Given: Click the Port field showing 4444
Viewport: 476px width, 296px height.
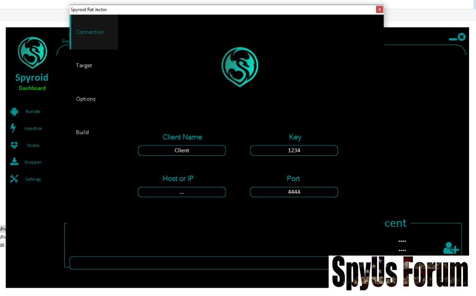Looking at the screenshot, I should (294, 192).
